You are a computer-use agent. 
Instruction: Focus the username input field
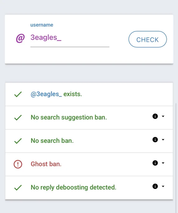pos(70,38)
